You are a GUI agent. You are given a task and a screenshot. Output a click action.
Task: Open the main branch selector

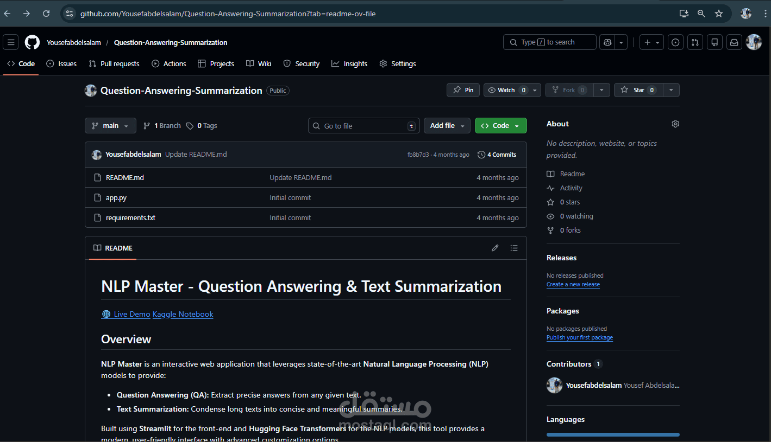110,125
